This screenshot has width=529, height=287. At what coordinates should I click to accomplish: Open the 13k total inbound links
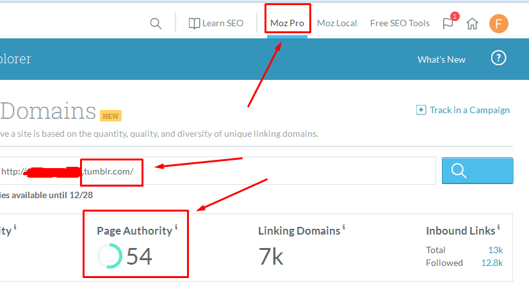[495, 250]
